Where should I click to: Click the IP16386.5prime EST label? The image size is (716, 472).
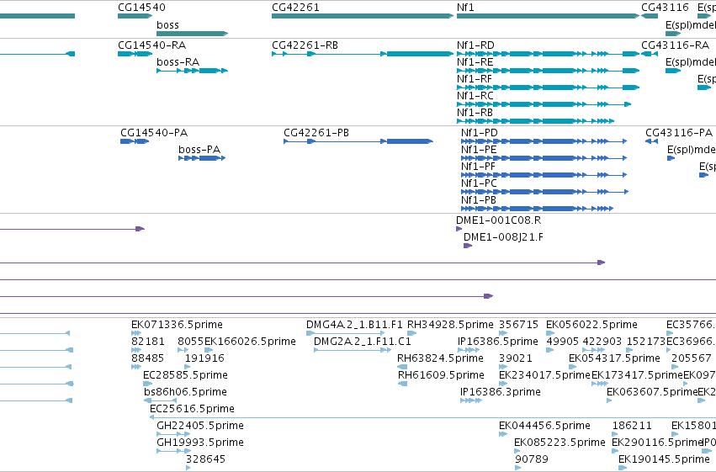pos(498,342)
